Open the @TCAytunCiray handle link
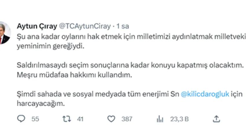 pyautogui.click(x=85, y=26)
